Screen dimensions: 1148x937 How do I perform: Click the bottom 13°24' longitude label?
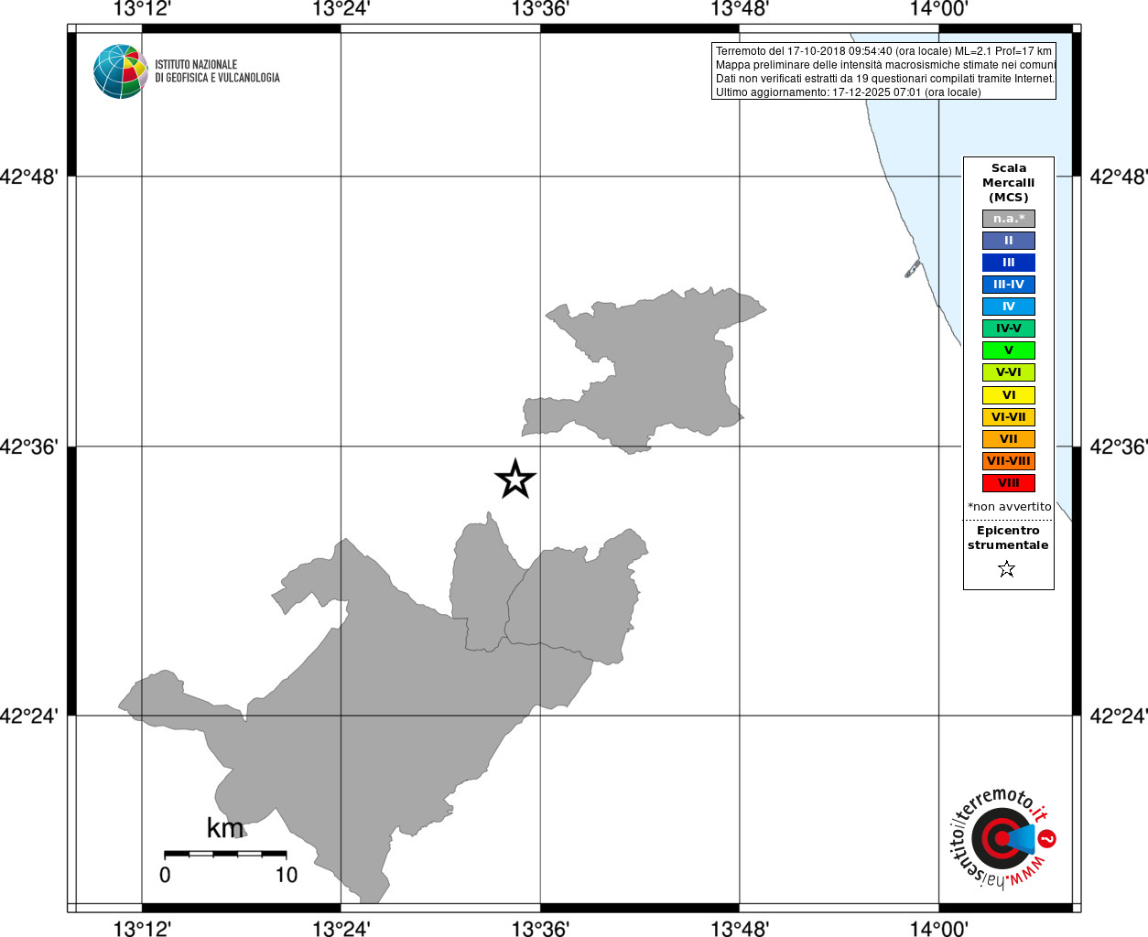tap(341, 928)
